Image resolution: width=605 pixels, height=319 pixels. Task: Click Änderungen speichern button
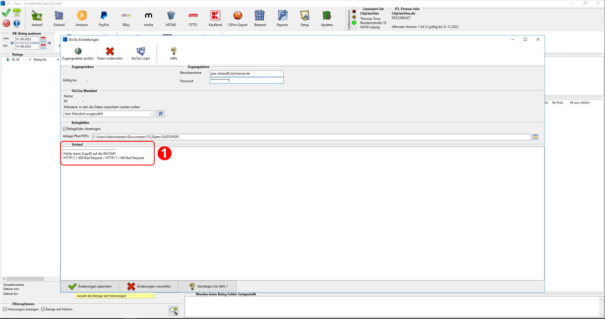click(x=90, y=286)
